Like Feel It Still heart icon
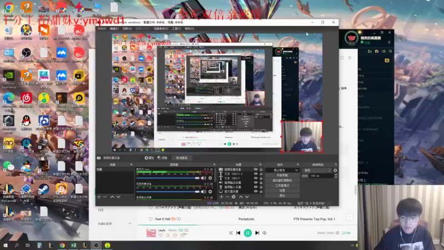This screenshot has height=250, width=444. click(x=150, y=219)
